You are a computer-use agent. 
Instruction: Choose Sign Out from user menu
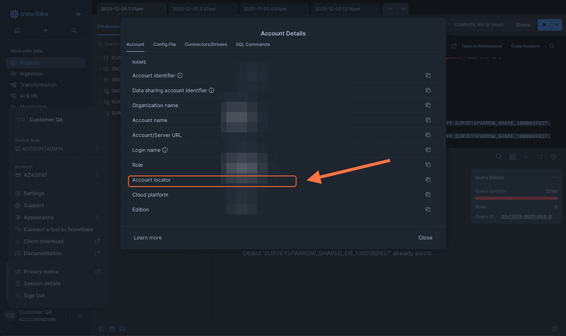(34, 296)
